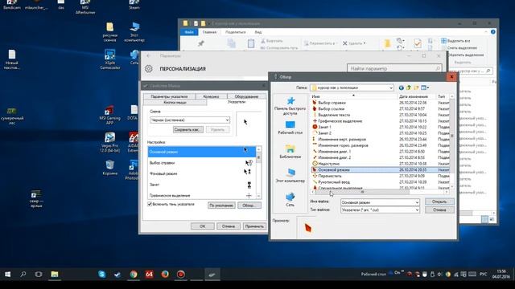Switch to Кнопки мыши tab

click(175, 102)
